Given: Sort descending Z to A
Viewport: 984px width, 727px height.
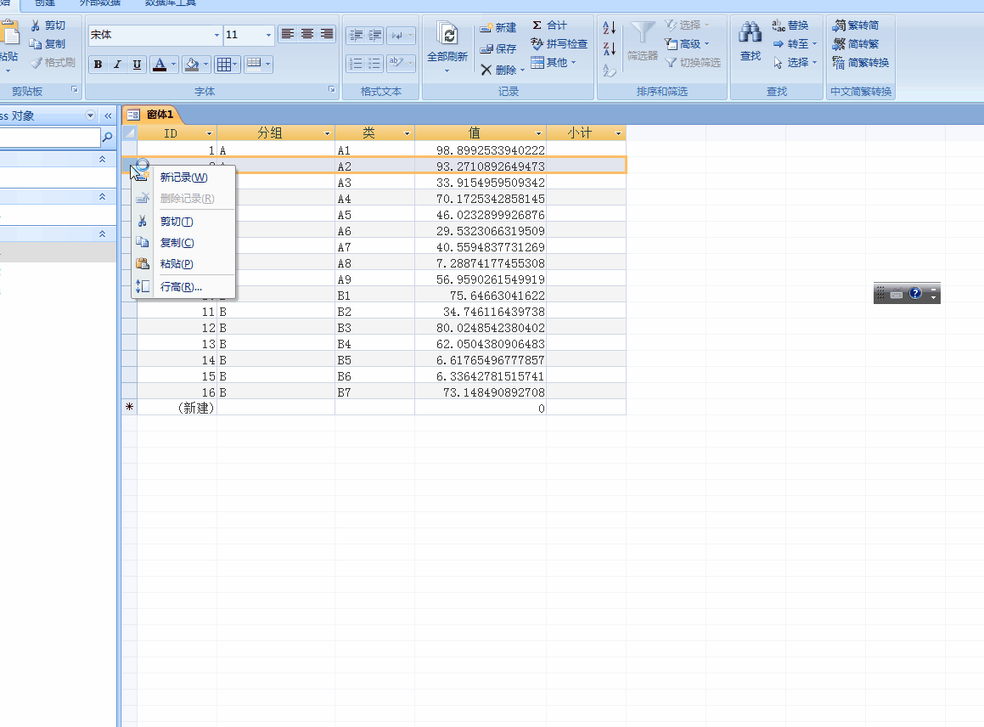Looking at the screenshot, I should pos(610,48).
